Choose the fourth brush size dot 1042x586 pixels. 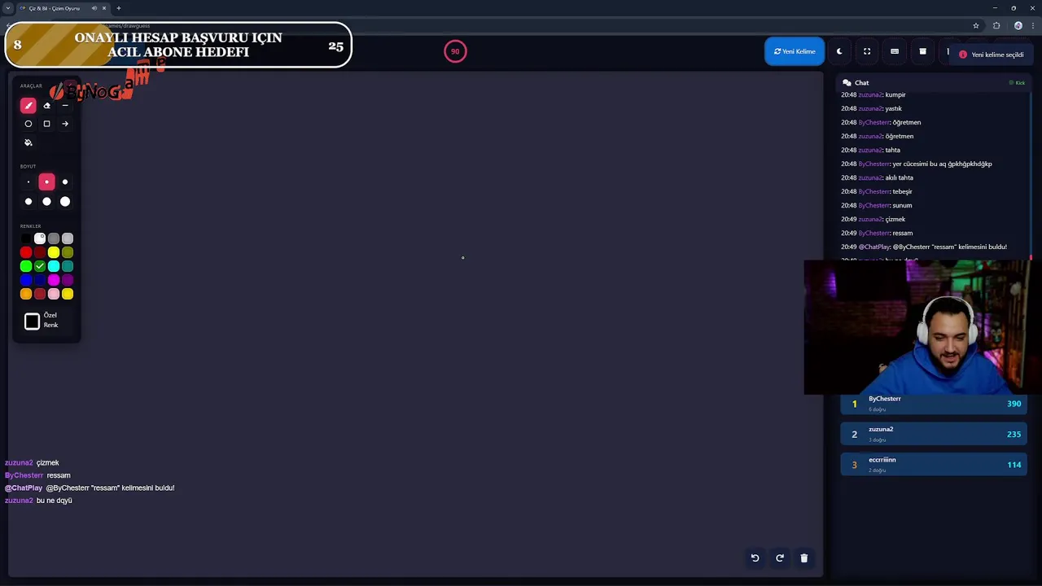[x=28, y=202]
